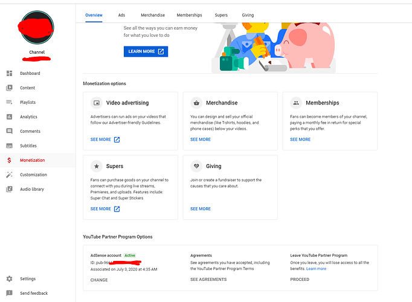Click the piggy bank illustration
The width and height of the screenshot is (412, 302).
(x=305, y=45)
